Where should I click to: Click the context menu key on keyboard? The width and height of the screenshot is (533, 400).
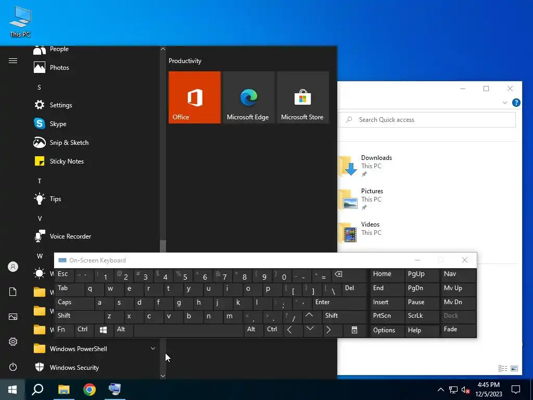click(x=354, y=330)
